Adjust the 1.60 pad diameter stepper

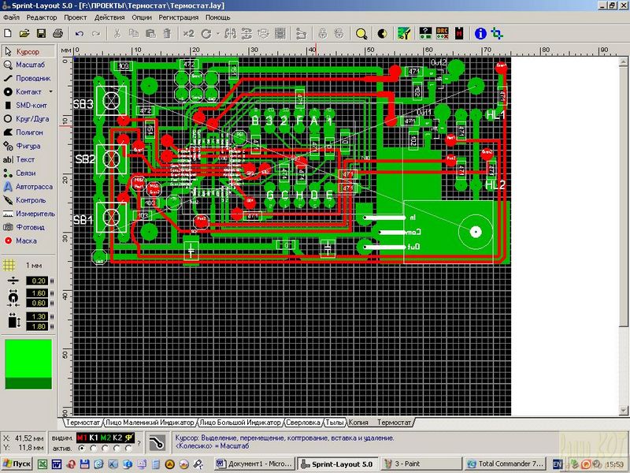click(52, 292)
